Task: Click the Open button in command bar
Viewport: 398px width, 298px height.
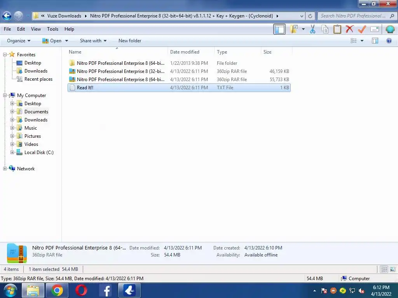Action: pos(52,41)
